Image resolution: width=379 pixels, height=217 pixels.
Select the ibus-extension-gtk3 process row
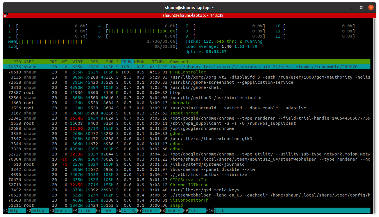point(187,139)
